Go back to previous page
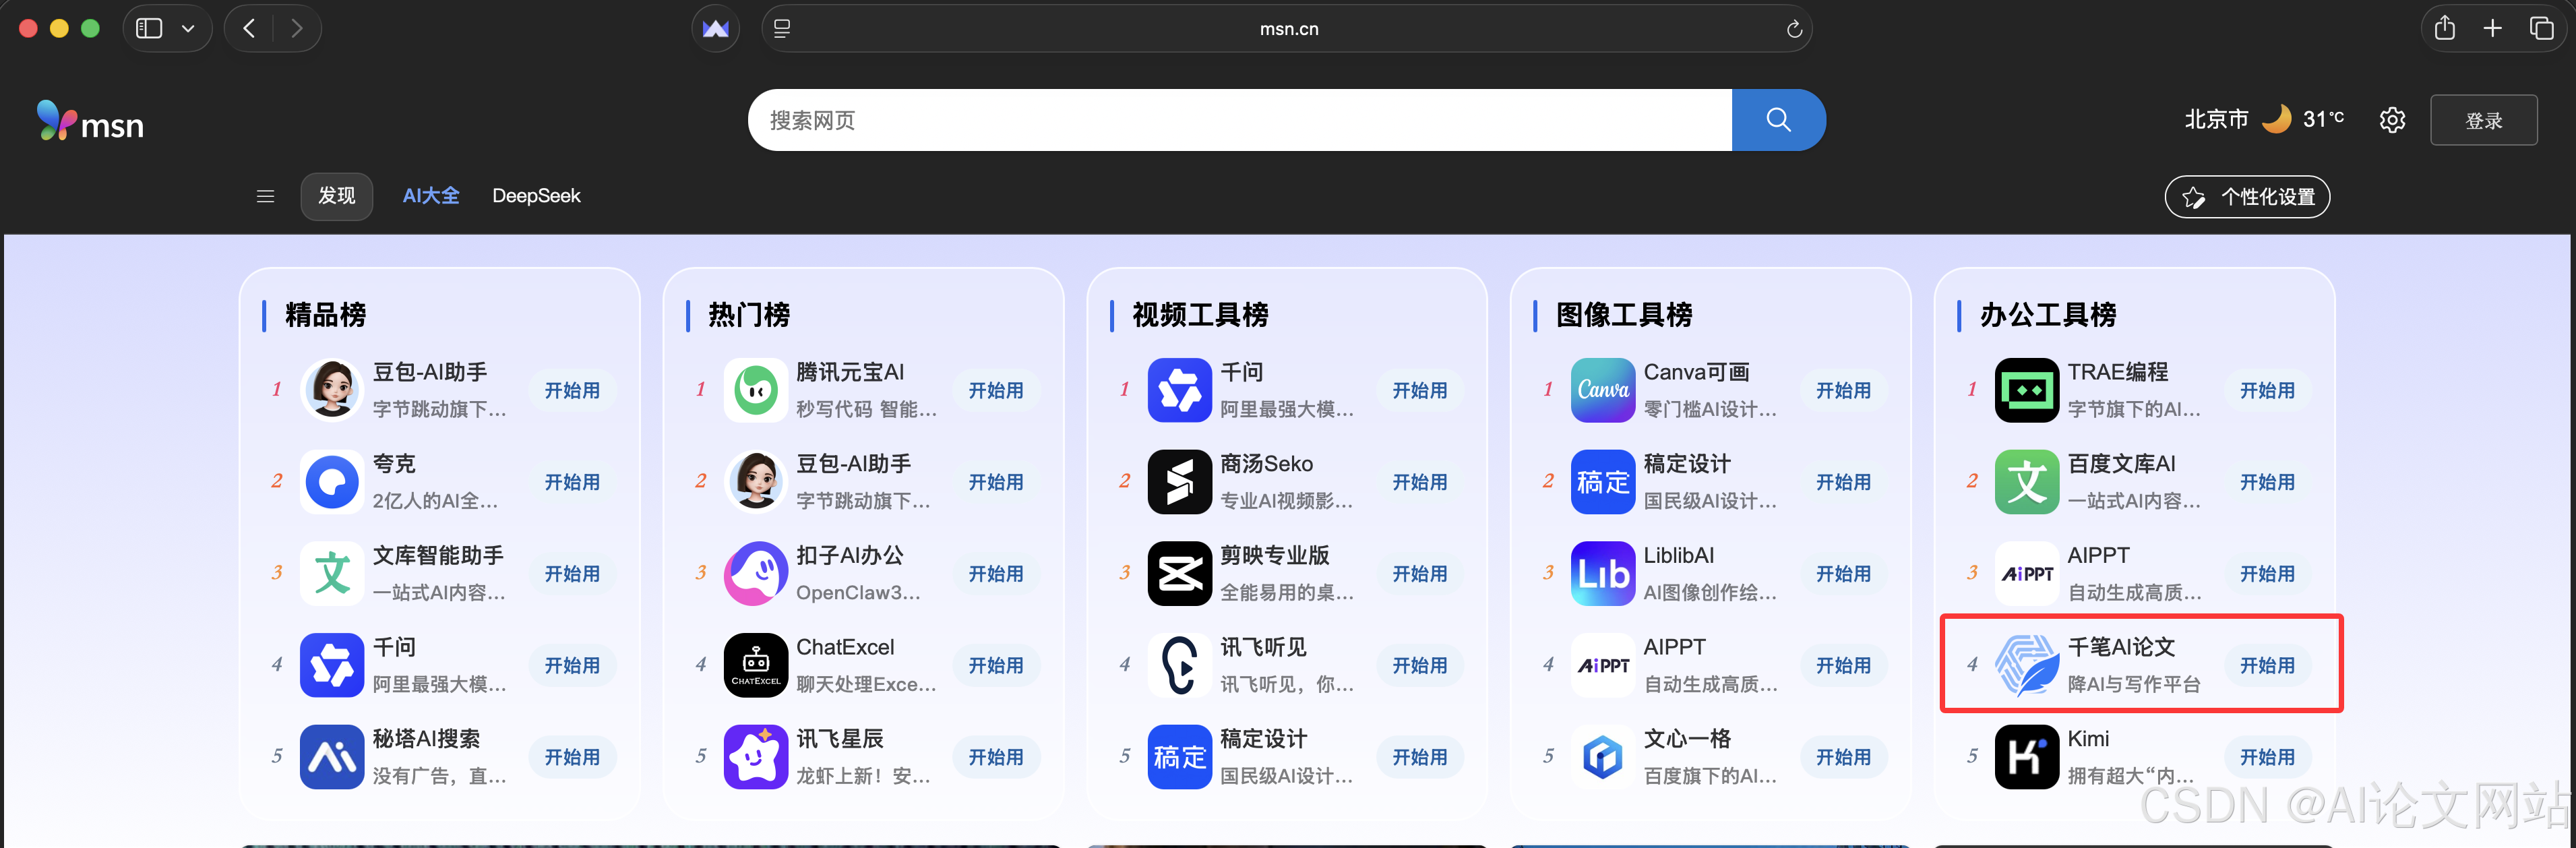The height and width of the screenshot is (848, 2576). (x=249, y=28)
